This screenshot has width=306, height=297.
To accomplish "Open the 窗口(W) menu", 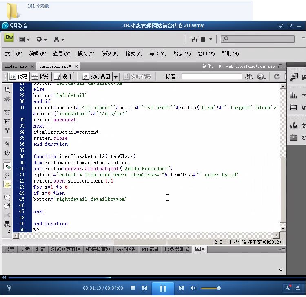I will coord(206,54).
